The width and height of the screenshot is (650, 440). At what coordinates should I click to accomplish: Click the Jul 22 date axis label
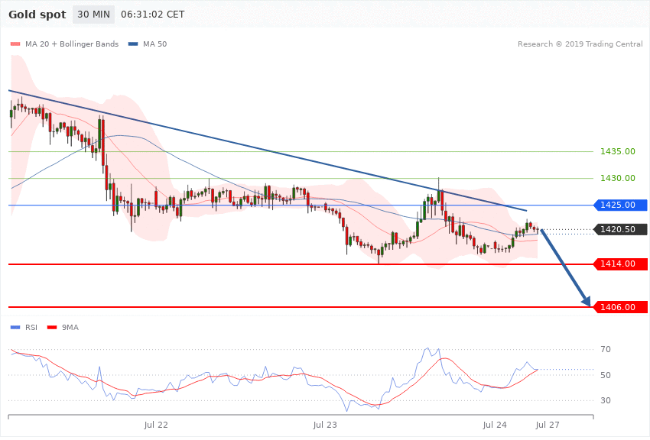pyautogui.click(x=156, y=425)
